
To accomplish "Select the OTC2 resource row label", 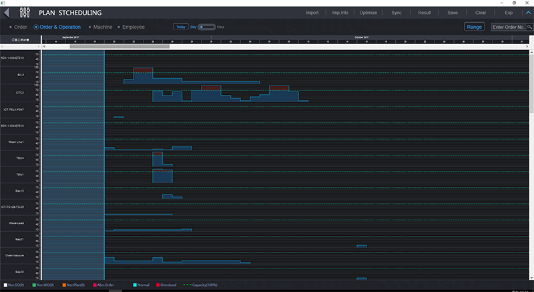I will click(20, 92).
